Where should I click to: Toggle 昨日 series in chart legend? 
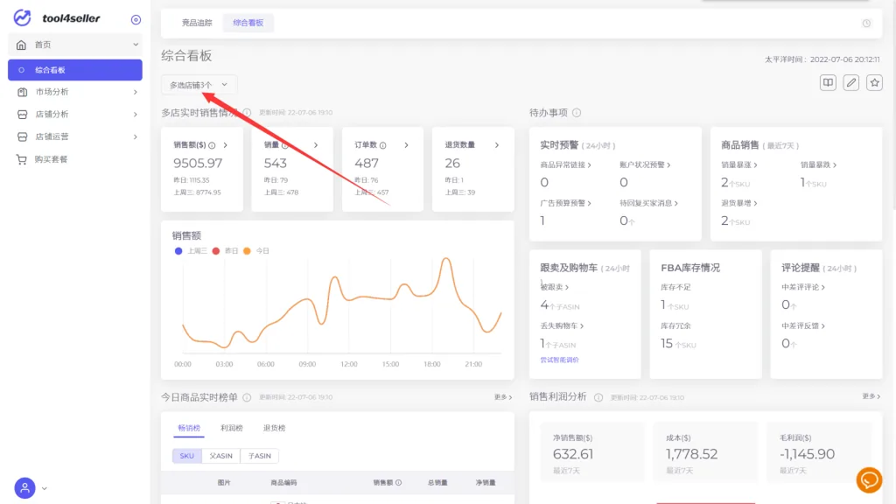click(225, 251)
